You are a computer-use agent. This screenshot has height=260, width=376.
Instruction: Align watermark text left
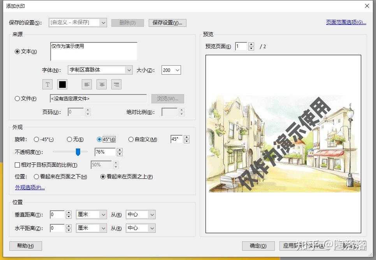point(87,84)
